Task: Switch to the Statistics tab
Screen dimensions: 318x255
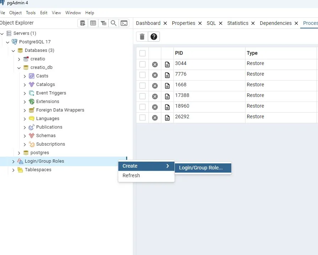Action: [x=238, y=23]
